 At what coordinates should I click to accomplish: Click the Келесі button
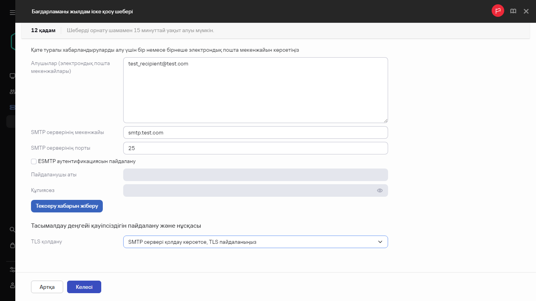[84, 287]
